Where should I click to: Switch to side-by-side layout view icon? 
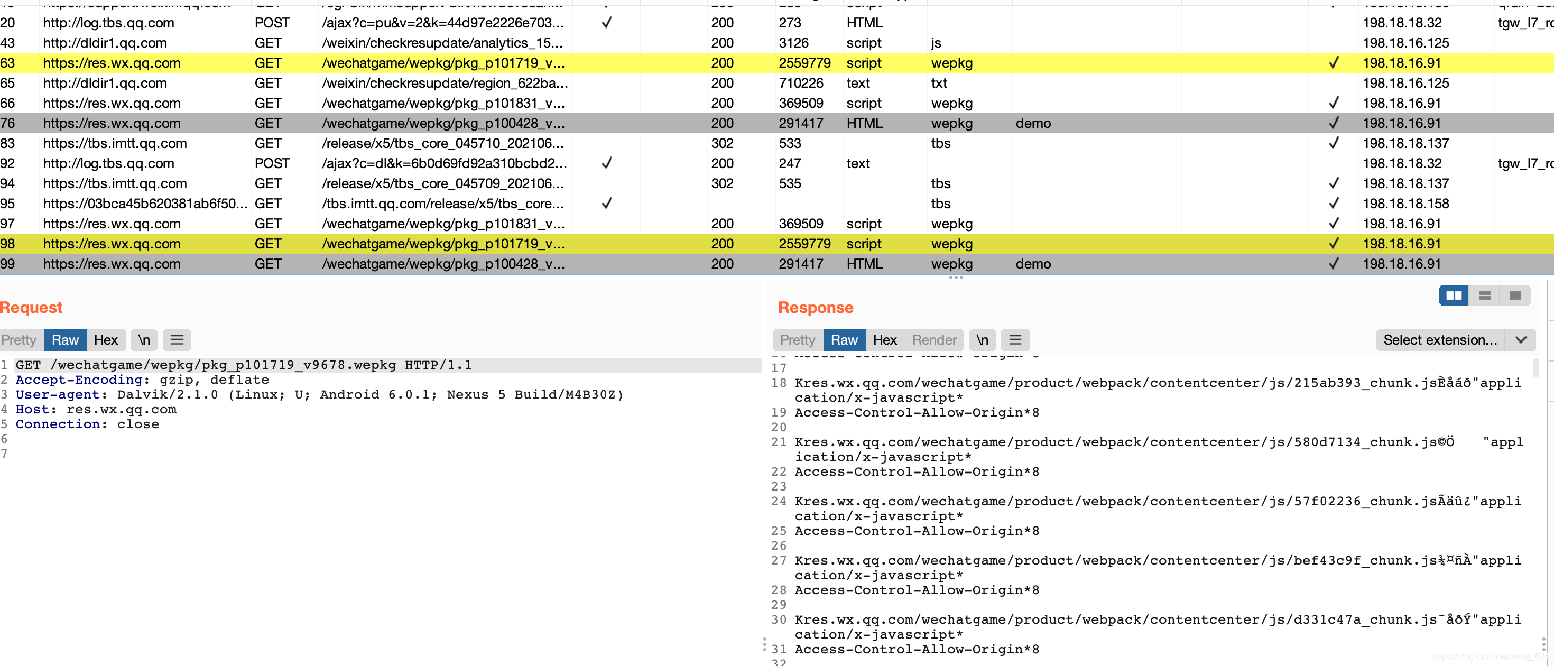1453,295
